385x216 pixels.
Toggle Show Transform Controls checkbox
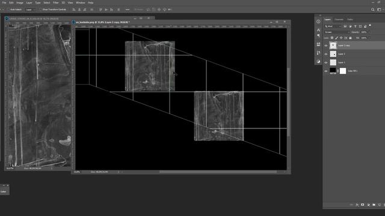pyautogui.click(x=40, y=10)
